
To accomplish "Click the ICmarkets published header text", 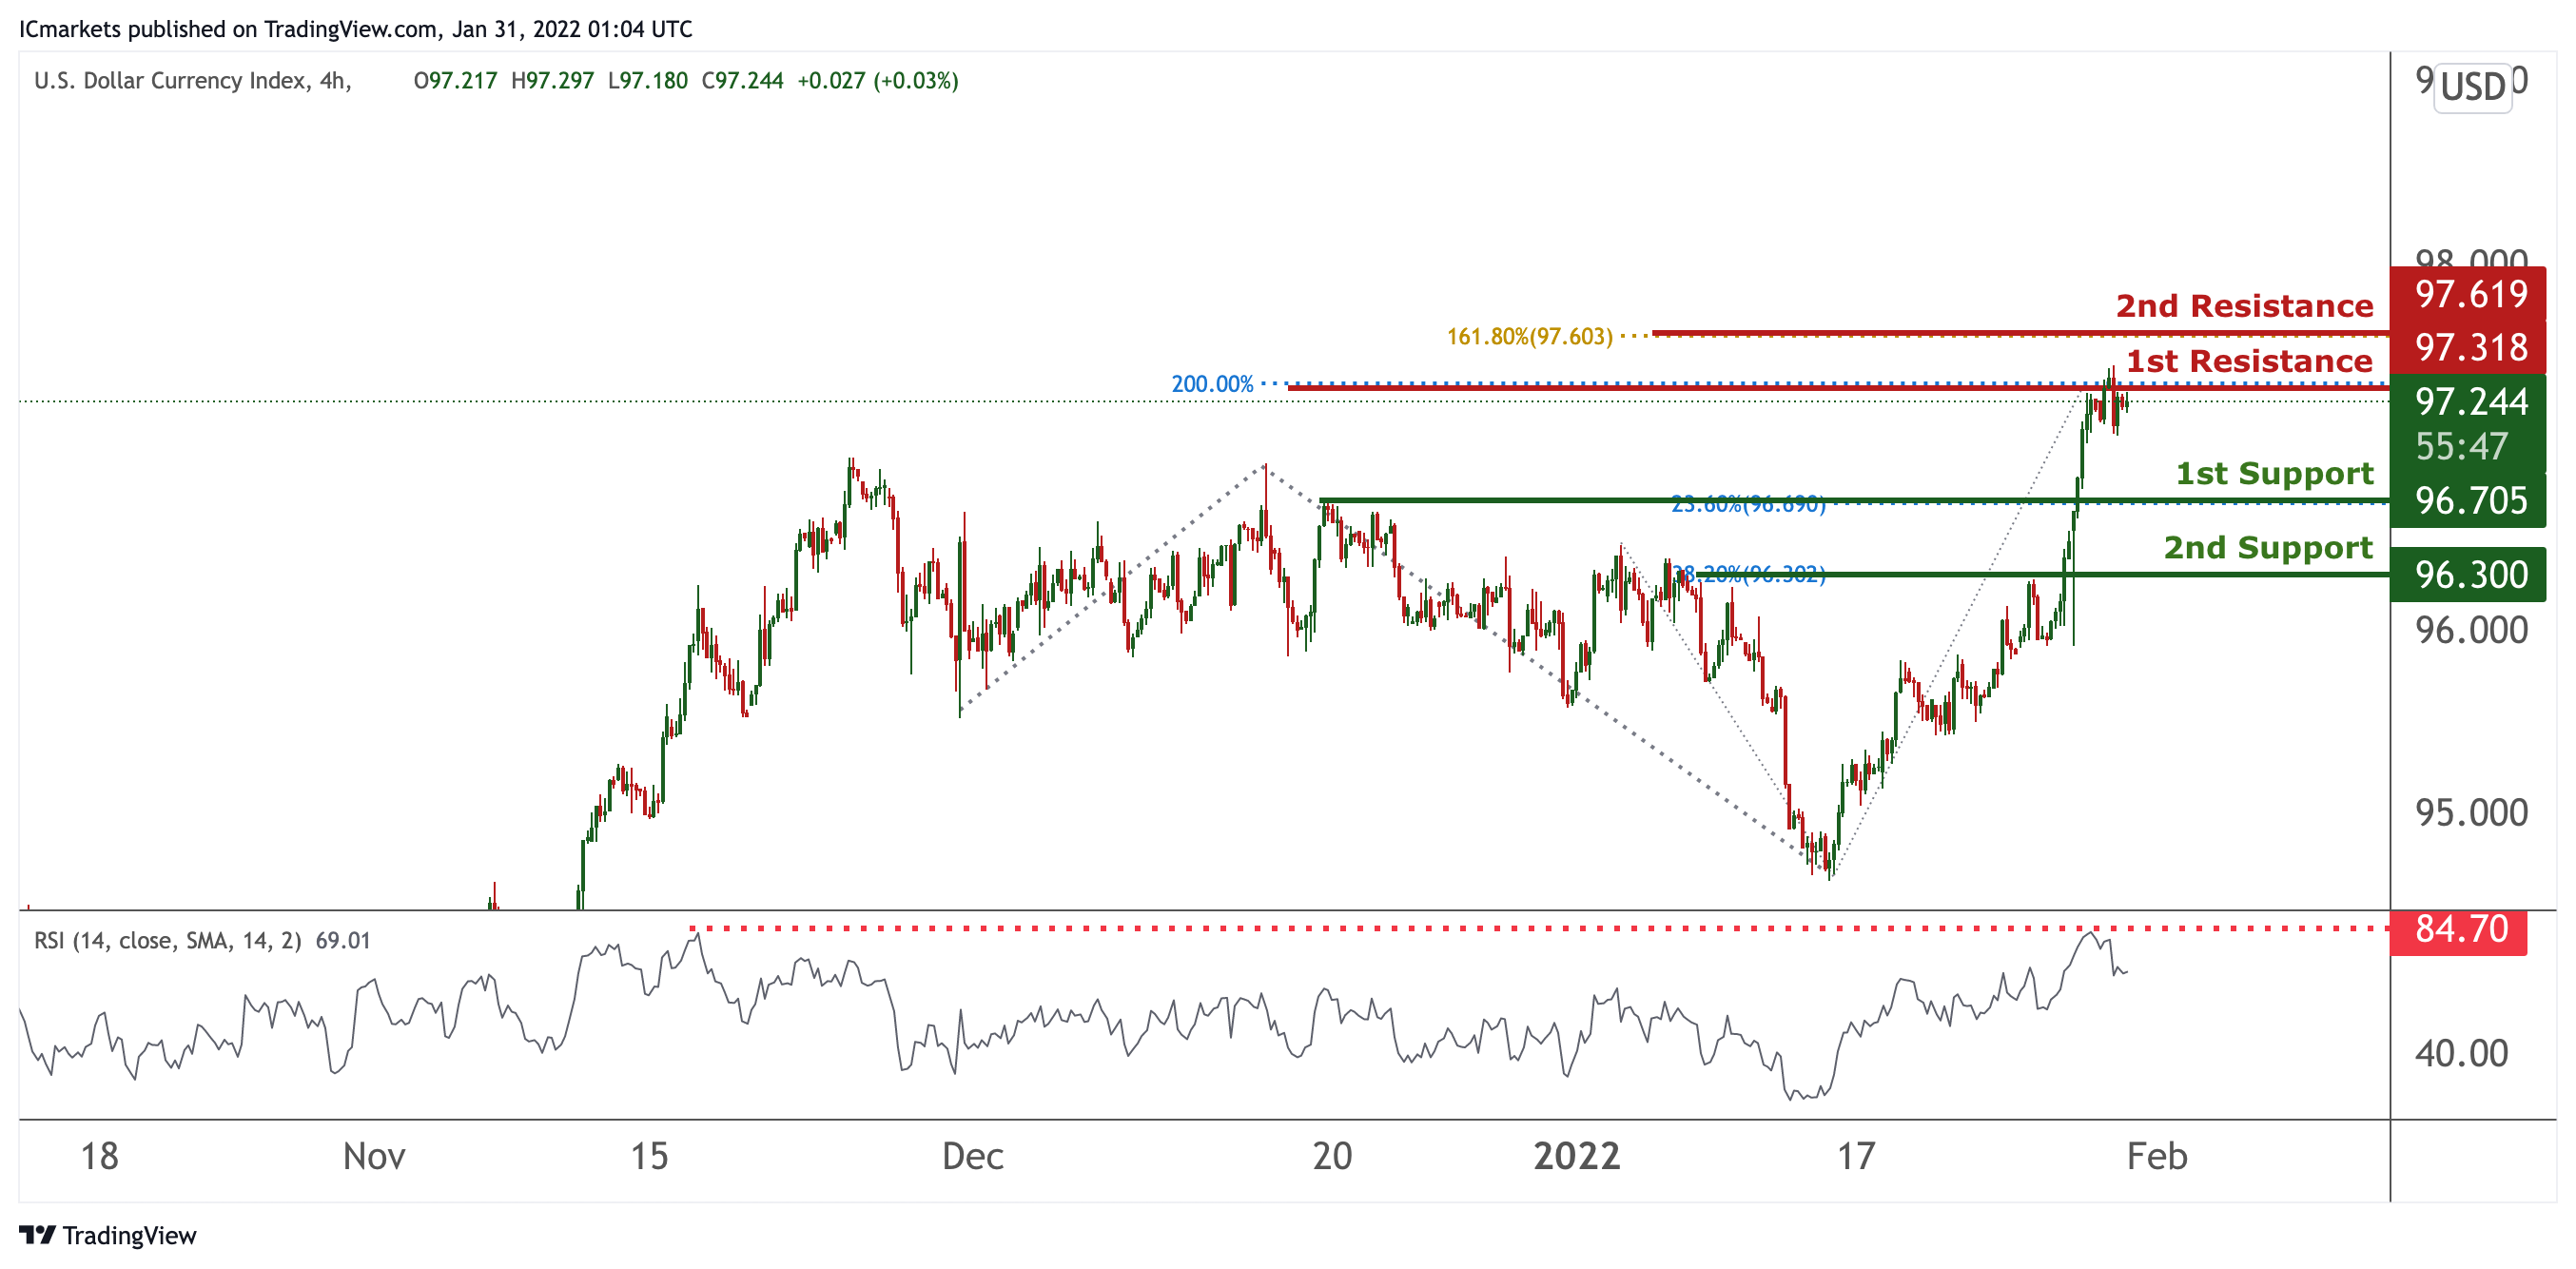I will [x=355, y=29].
